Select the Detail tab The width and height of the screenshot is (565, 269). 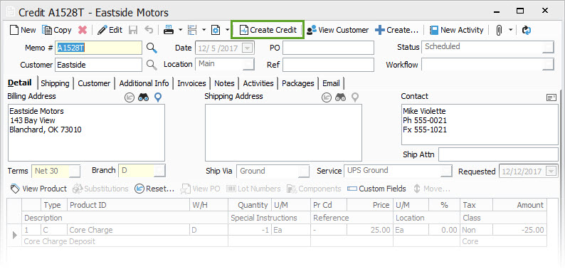click(x=20, y=83)
